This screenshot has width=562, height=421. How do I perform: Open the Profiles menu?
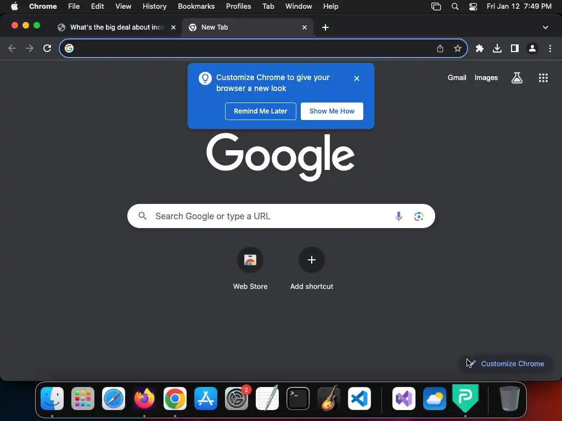238,7
